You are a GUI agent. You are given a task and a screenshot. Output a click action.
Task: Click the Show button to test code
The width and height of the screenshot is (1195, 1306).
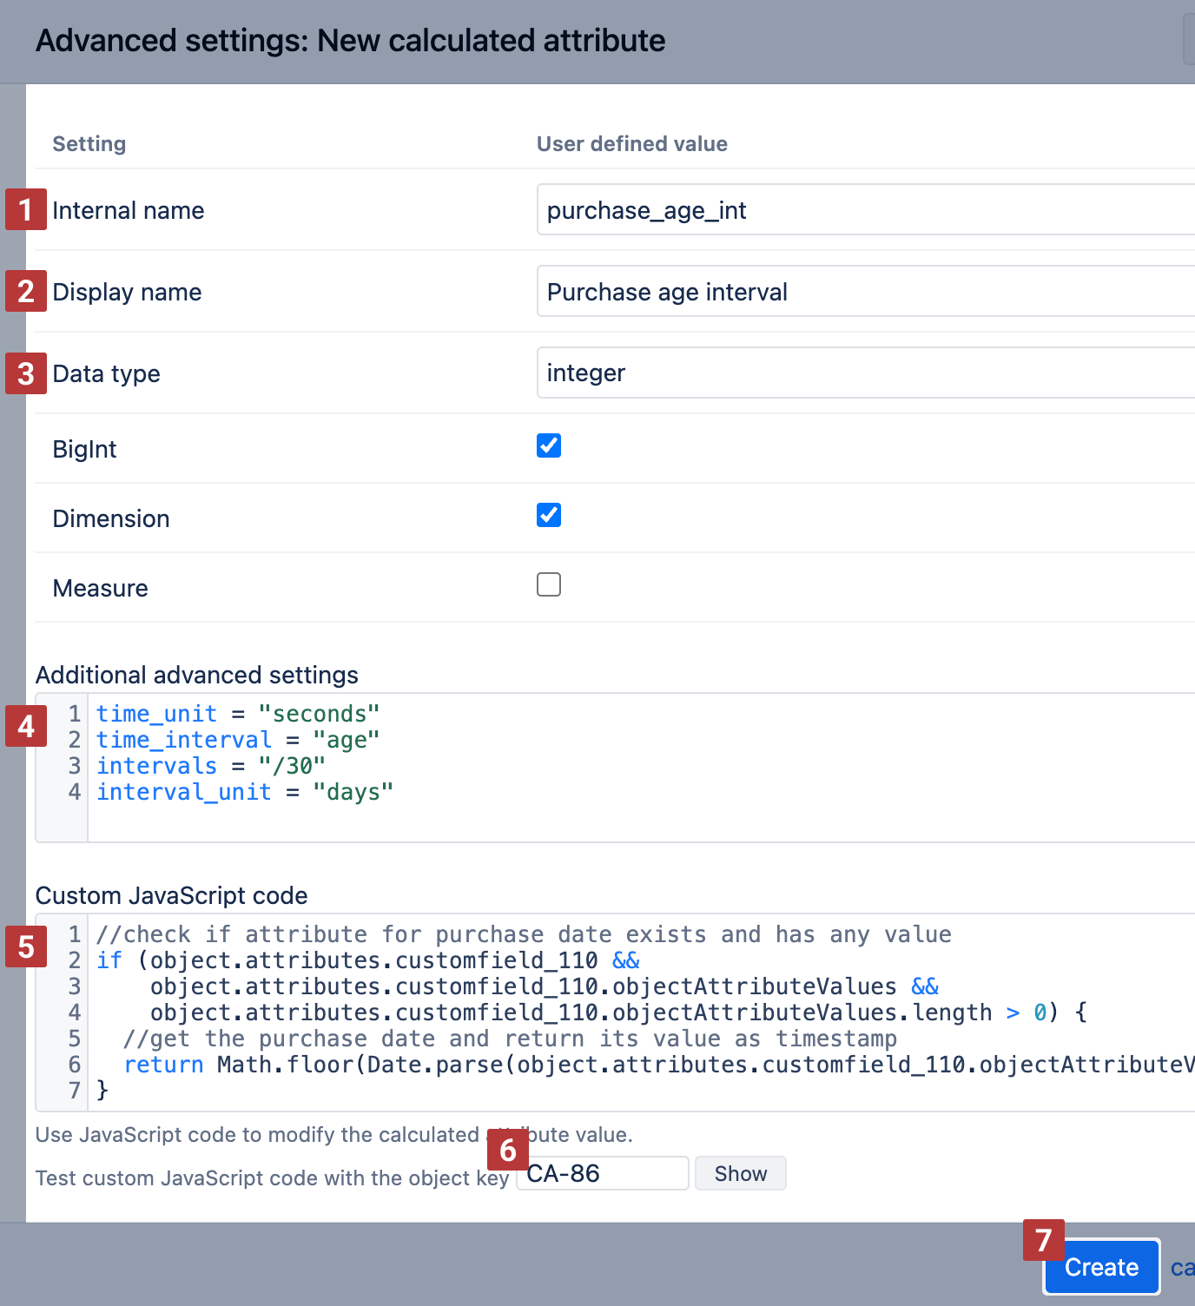[x=741, y=1173]
